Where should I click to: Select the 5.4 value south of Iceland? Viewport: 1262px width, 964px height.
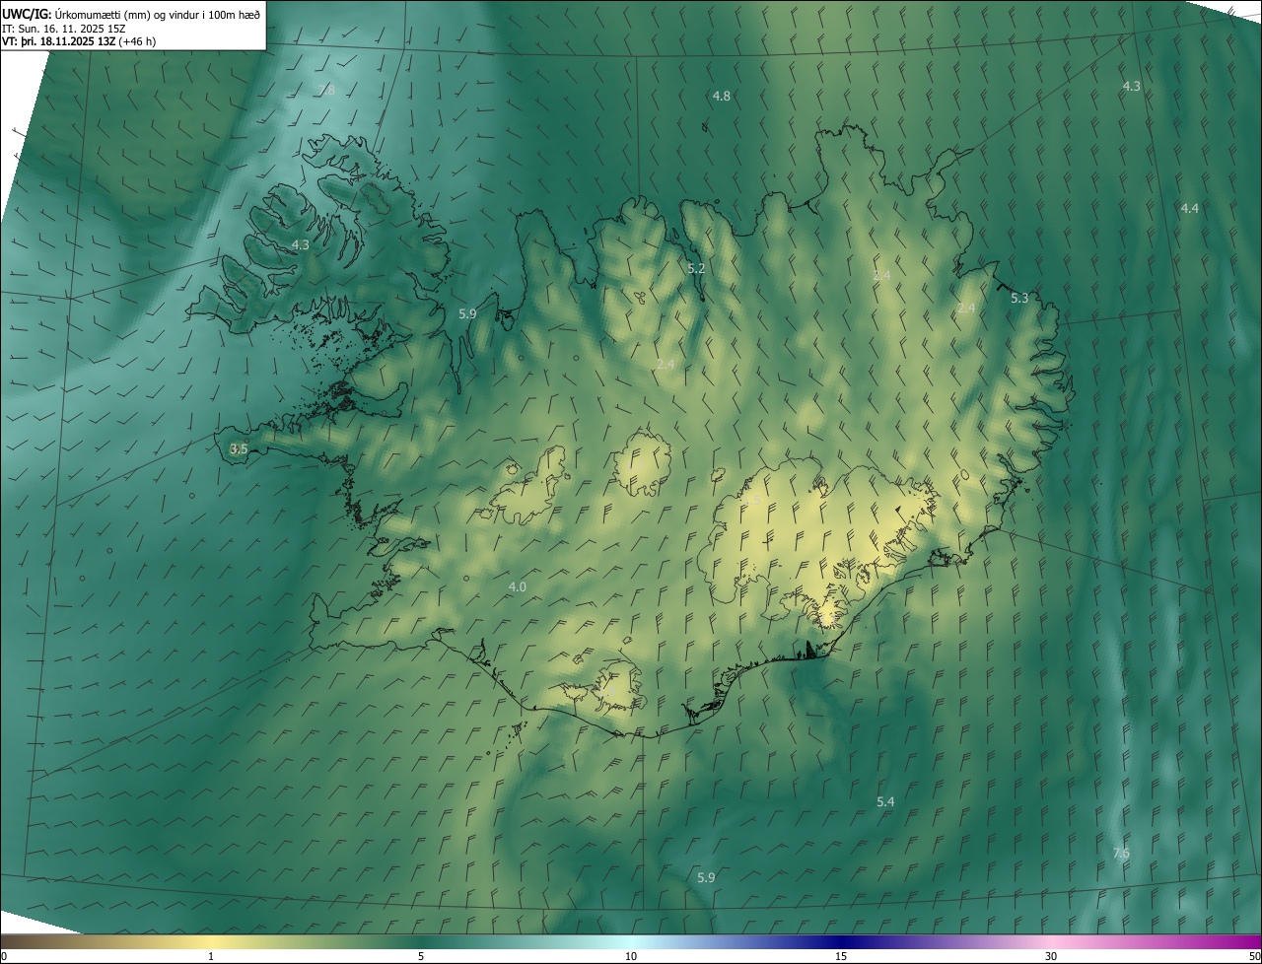(885, 802)
